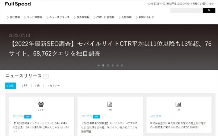218x136 pixels.
Task: Select the fourth carousel dot
Action: tap(113, 65)
